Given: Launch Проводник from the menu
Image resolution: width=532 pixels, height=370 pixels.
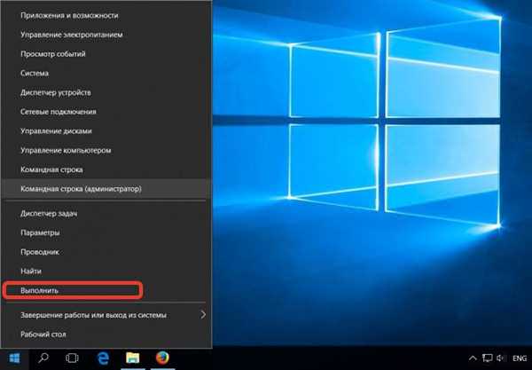Looking at the screenshot, I should pos(106,252).
